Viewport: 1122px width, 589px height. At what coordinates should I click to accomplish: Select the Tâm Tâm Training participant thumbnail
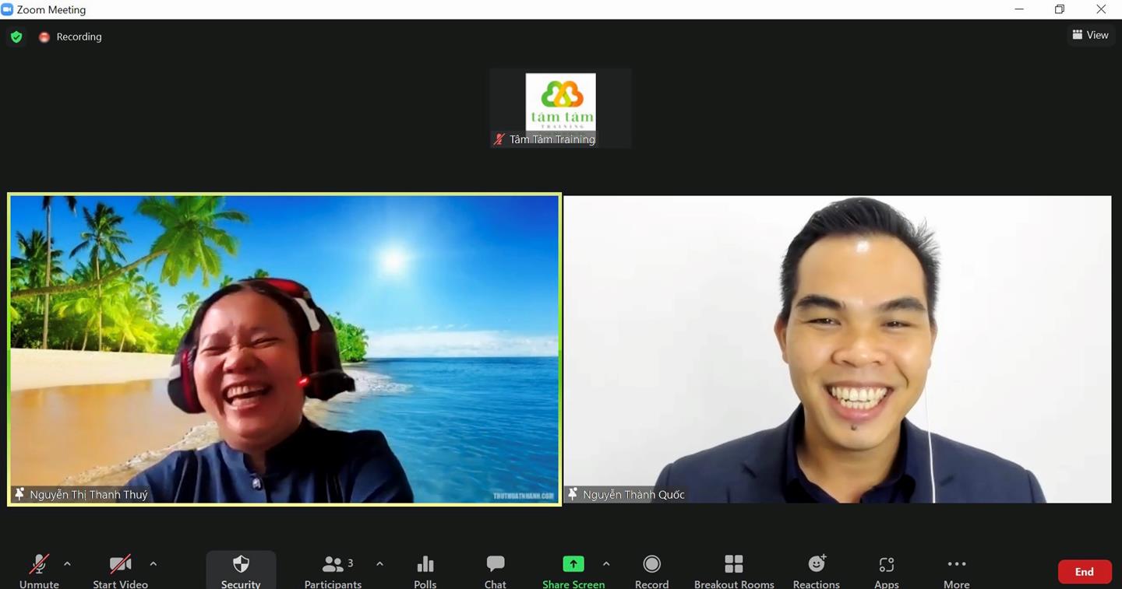pyautogui.click(x=560, y=108)
